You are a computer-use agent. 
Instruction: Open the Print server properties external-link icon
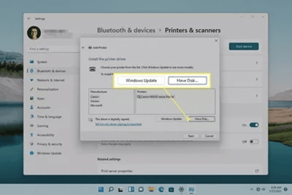(257, 171)
